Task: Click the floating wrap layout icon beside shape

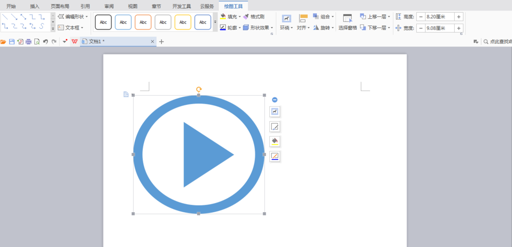Action: 275,111
